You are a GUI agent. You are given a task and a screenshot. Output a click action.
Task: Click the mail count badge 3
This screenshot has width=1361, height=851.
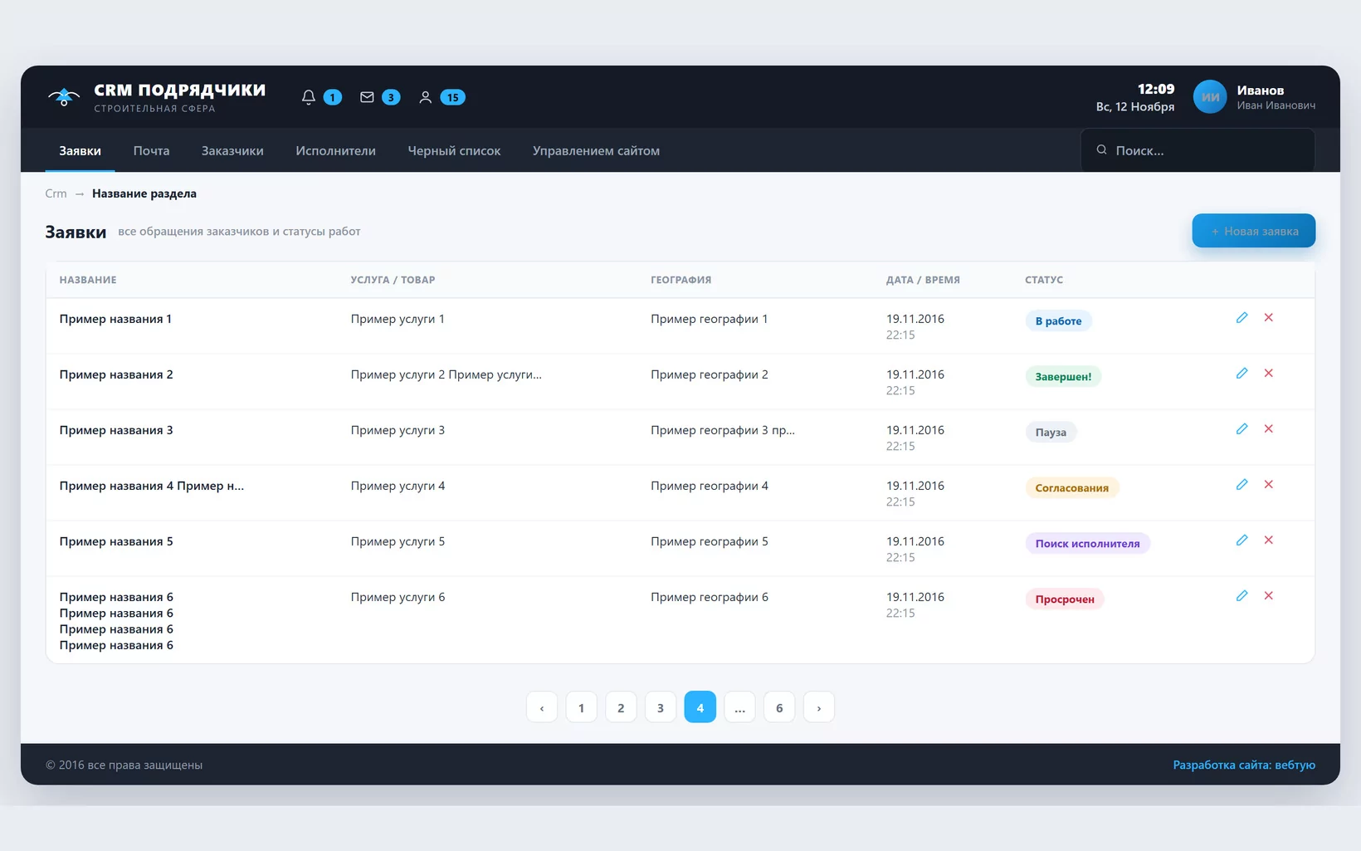[x=391, y=97]
